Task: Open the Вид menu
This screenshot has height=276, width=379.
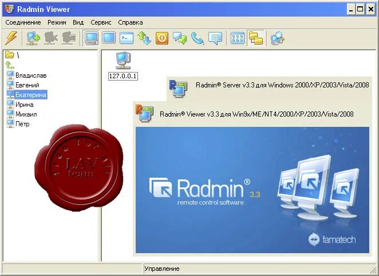Action: 78,22
